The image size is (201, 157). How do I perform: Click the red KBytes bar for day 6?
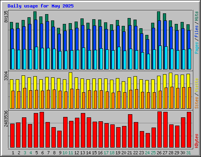[x=42, y=130]
